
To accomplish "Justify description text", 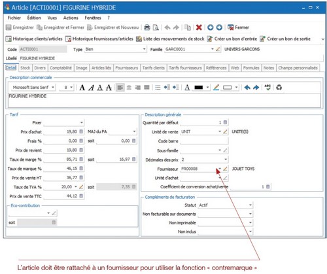I will pos(146,88).
